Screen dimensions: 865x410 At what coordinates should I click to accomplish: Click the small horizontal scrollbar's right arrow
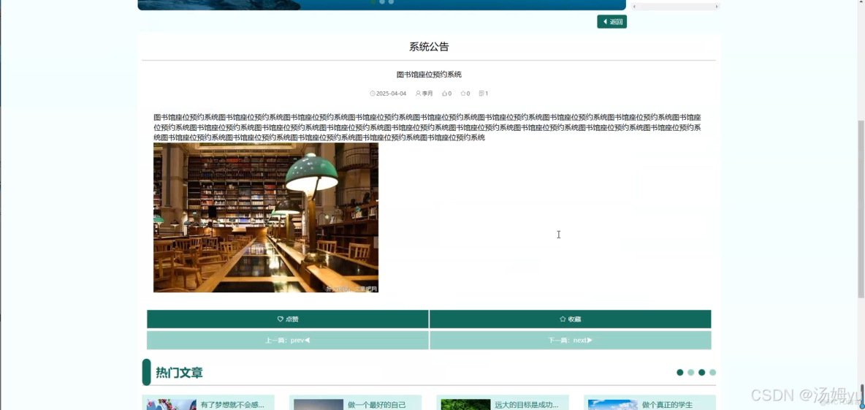717,7
